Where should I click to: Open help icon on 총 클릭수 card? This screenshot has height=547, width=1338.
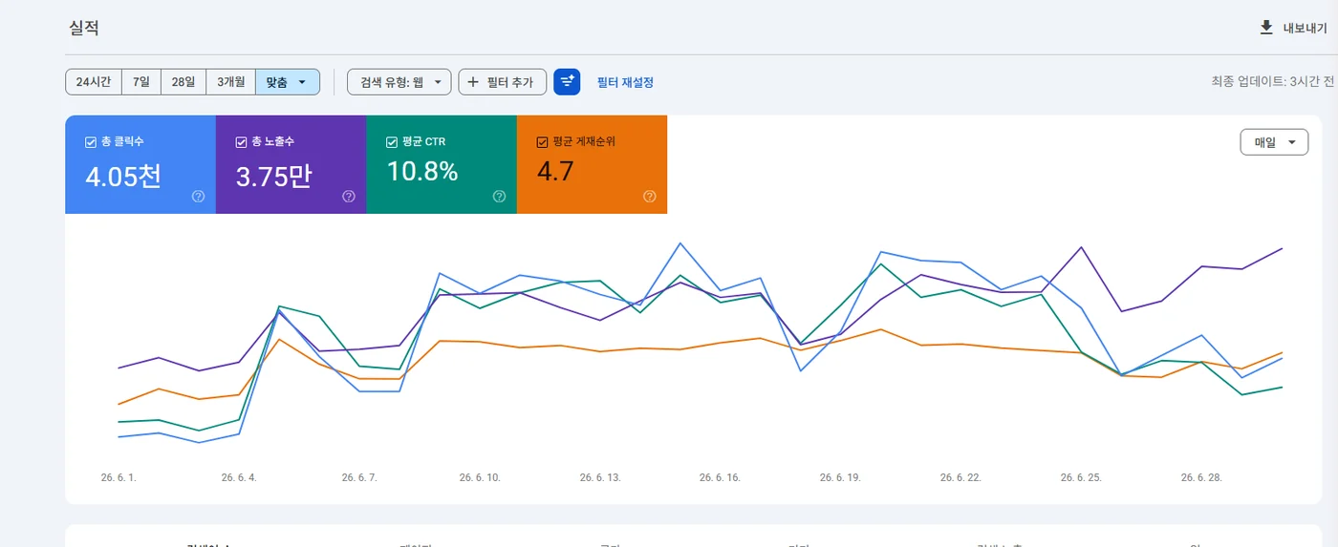click(198, 197)
